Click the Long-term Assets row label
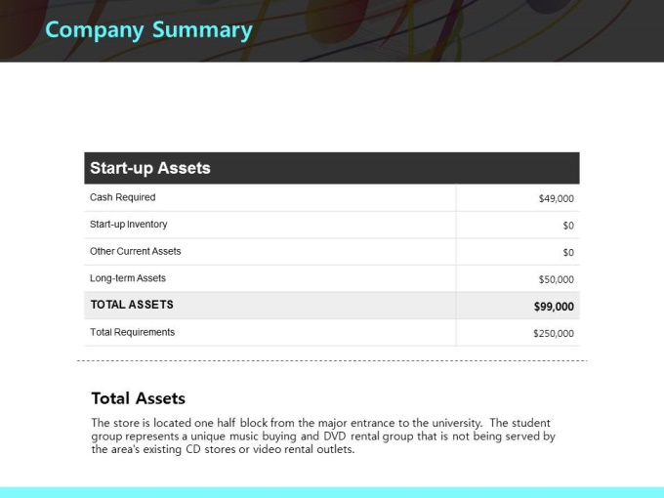Screen dimensions: 664x498 click(x=128, y=278)
